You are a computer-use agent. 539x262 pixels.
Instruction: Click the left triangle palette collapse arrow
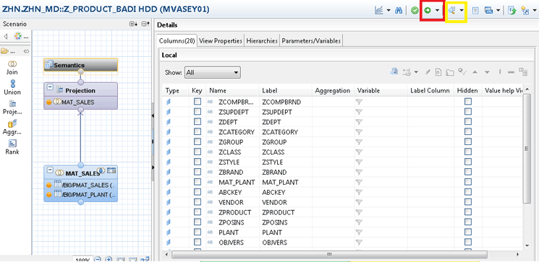coord(6,36)
